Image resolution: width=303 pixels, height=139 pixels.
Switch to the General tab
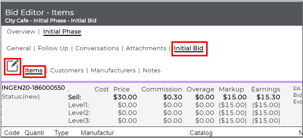pyautogui.click(x=19, y=48)
